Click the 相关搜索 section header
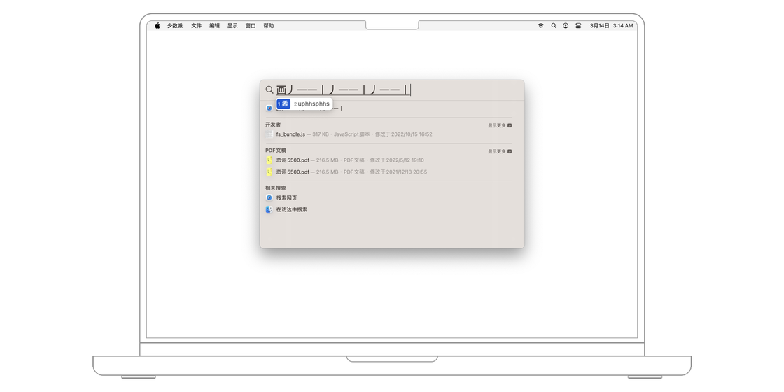 (276, 188)
